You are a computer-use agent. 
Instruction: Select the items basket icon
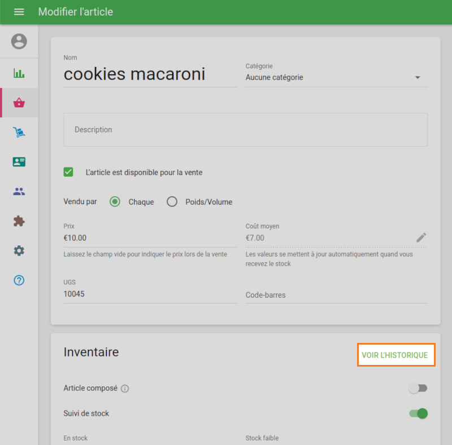coord(19,103)
